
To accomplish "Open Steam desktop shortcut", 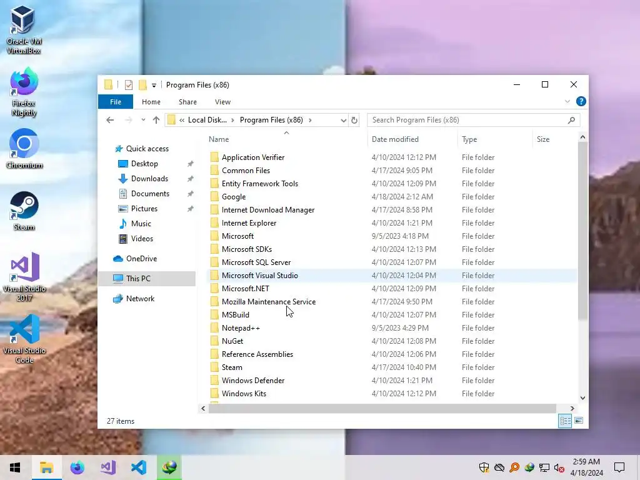I will pos(24,211).
